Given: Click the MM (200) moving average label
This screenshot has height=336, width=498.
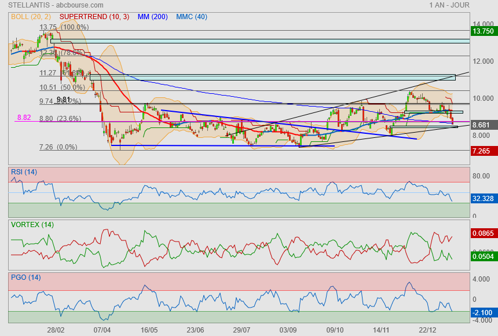Looking at the screenshot, I should click(x=152, y=17).
